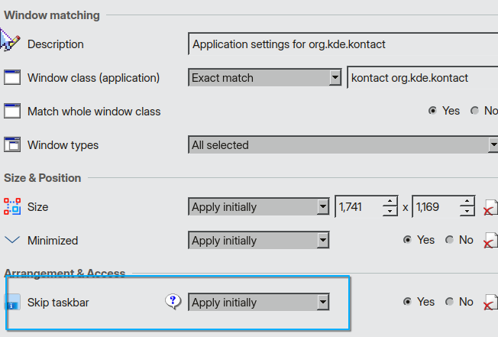
Task: Click the Window types icon
Action: (12, 144)
